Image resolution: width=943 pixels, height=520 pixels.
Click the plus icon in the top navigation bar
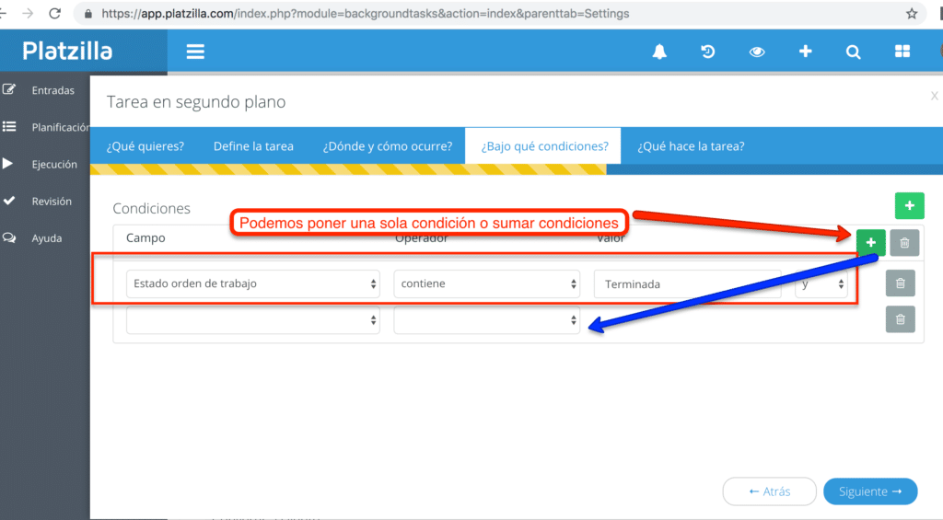click(805, 52)
